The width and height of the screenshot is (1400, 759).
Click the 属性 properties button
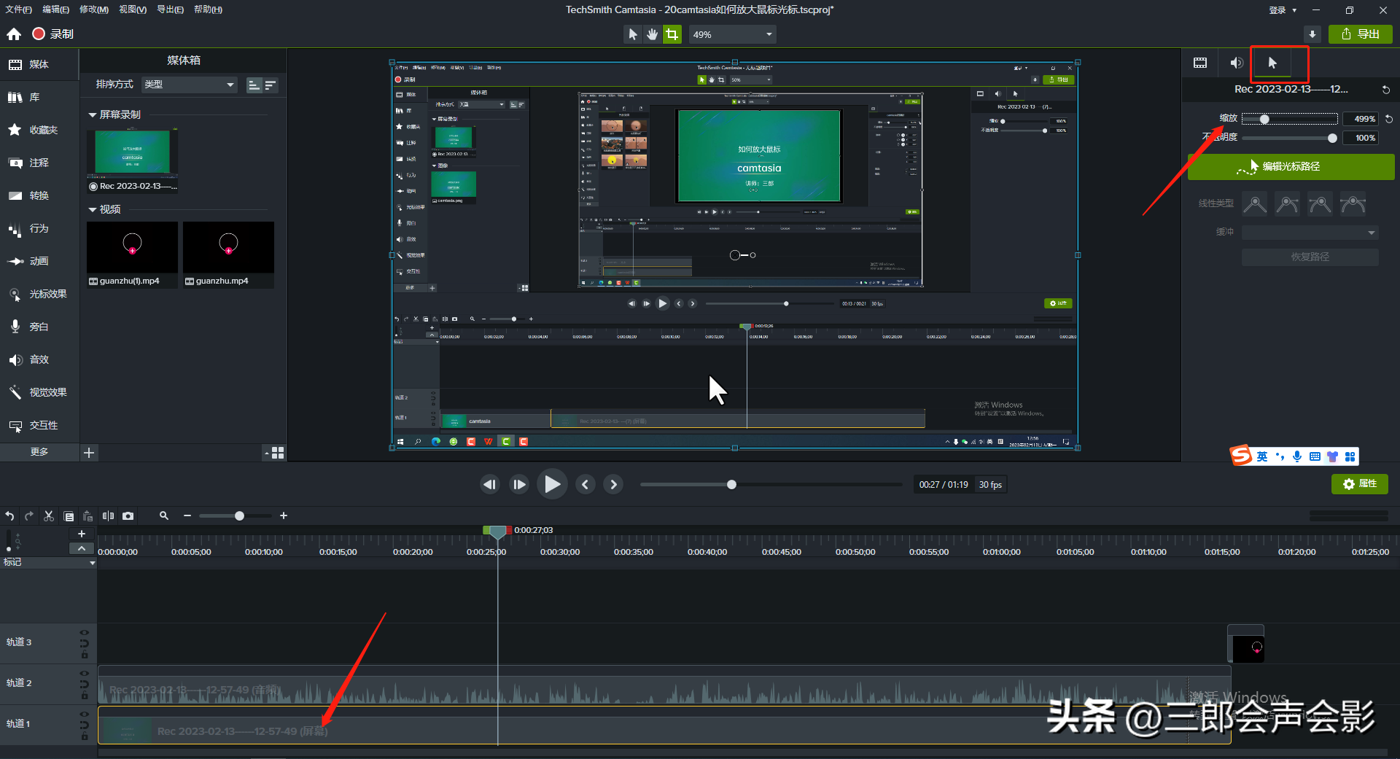(1360, 484)
